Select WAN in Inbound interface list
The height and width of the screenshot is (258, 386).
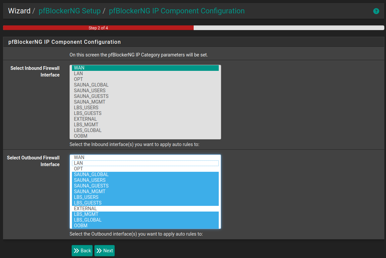pyautogui.click(x=145, y=68)
